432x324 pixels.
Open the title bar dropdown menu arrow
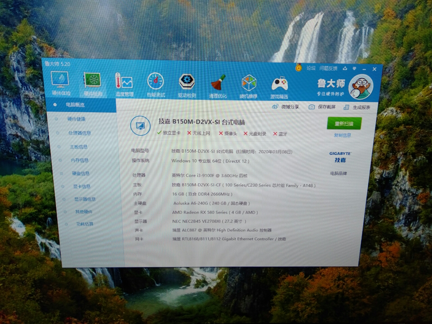click(x=354, y=69)
